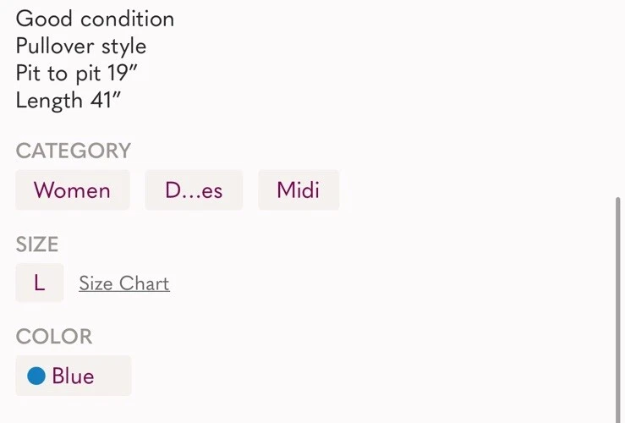Screen dimensions: 625x423
Task: Click the CATEGORY section heading
Action: coord(74,151)
